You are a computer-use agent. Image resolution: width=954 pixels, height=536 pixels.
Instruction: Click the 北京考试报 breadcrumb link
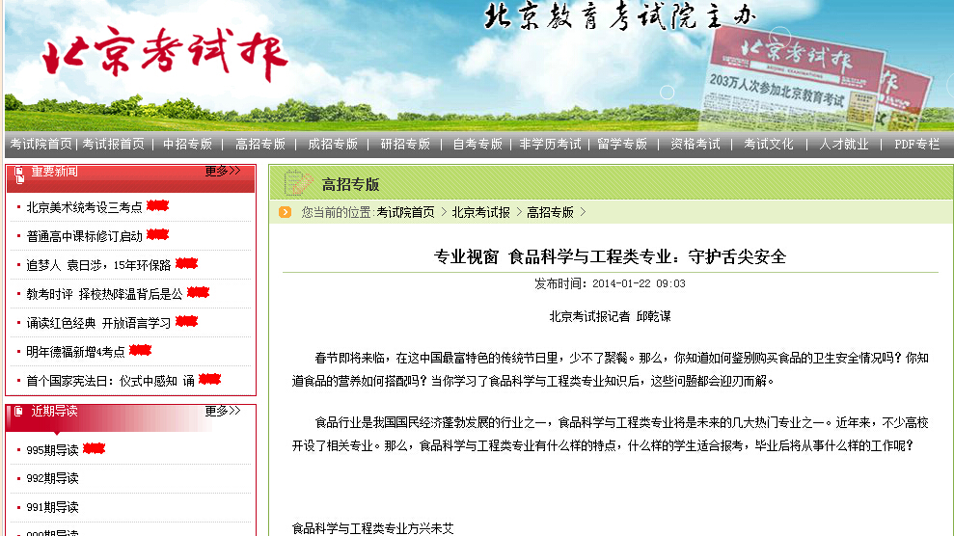pos(480,212)
